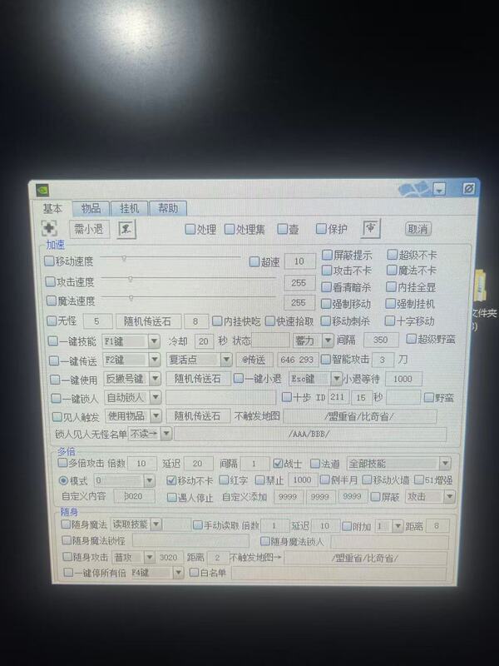The width and height of the screenshot is (499, 666).
Task: Click the green app icon in title bar
Action: click(42, 190)
